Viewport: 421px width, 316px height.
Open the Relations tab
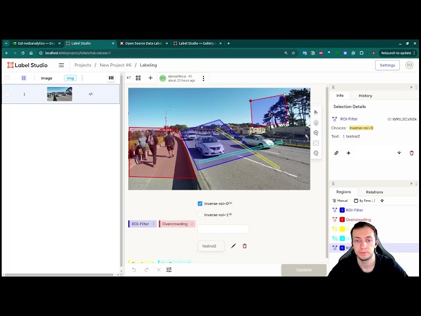pyautogui.click(x=374, y=192)
